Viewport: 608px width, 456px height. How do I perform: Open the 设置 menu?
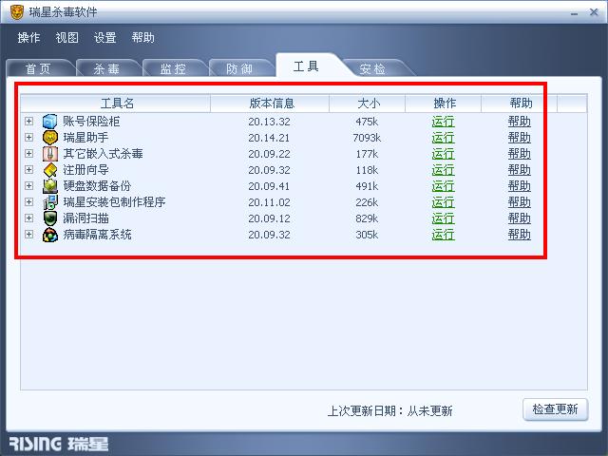[104, 38]
